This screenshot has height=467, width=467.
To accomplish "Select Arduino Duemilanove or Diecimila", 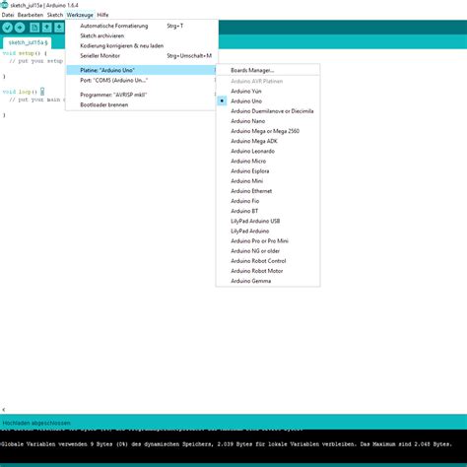I will 268,111.
